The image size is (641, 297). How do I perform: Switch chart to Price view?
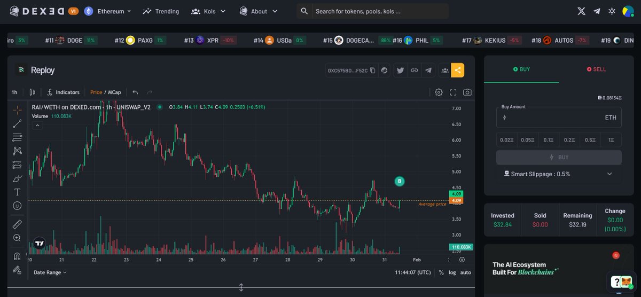pyautogui.click(x=96, y=92)
